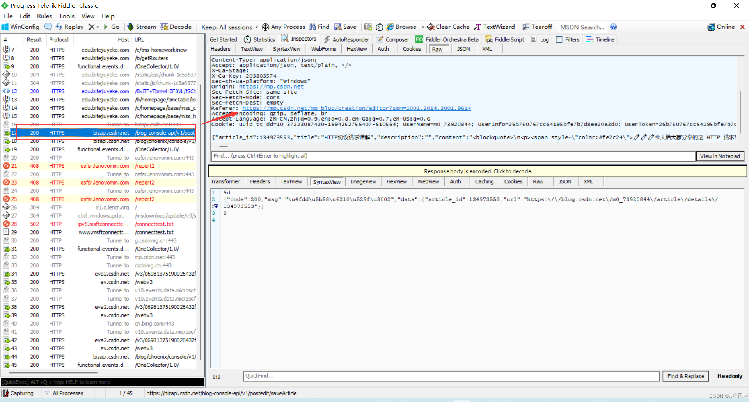Viewport: 749px width, 402px height.
Task: Open the Origin https://mp.csdn.net link
Action: pyautogui.click(x=271, y=87)
